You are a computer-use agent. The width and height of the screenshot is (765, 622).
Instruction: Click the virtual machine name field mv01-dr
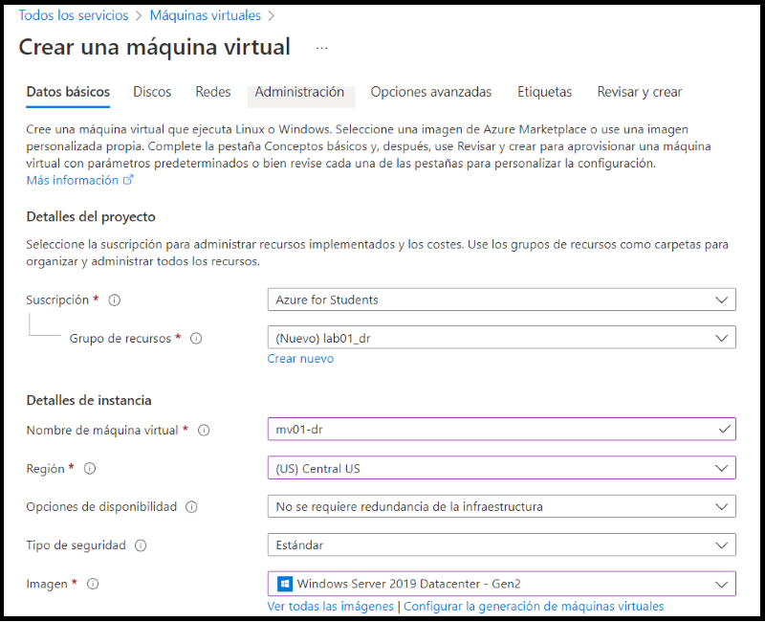(501, 429)
